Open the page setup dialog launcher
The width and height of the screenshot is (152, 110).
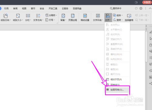click(57, 23)
